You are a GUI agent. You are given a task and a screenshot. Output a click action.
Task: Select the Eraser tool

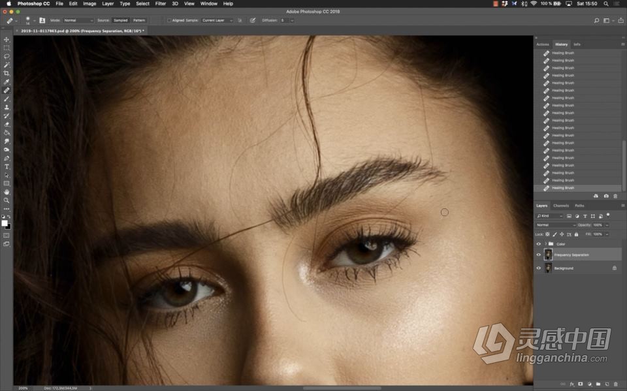click(x=7, y=124)
